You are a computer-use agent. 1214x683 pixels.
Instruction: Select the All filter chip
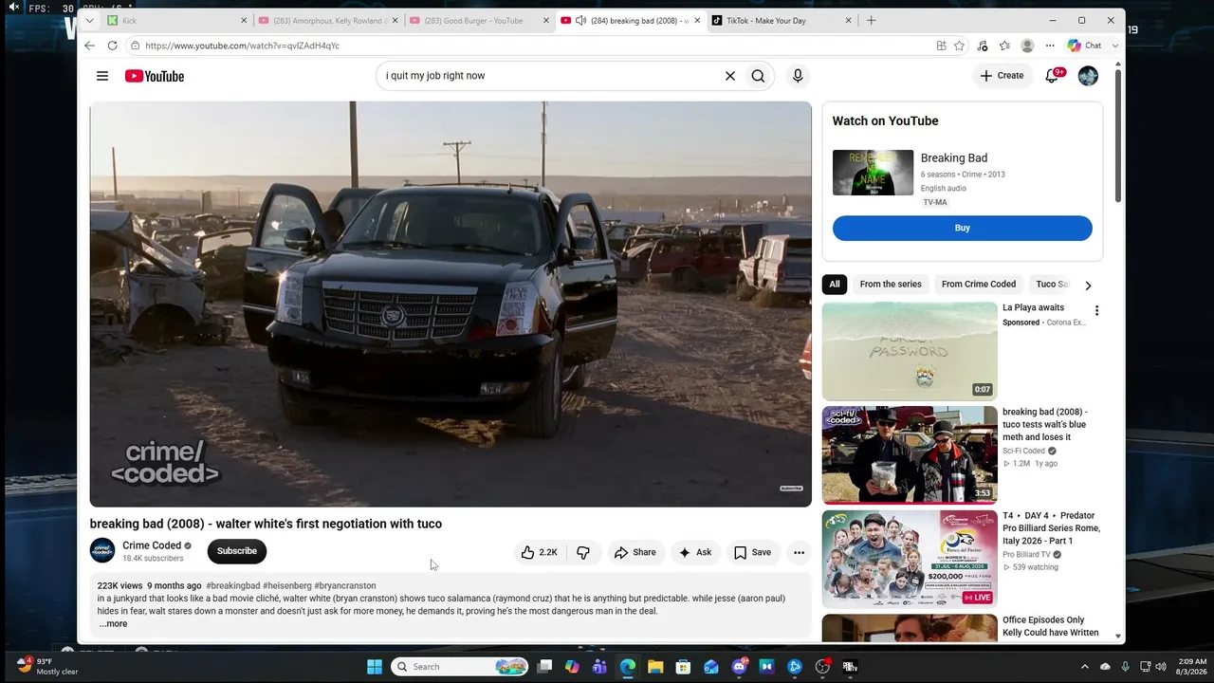pos(835,285)
